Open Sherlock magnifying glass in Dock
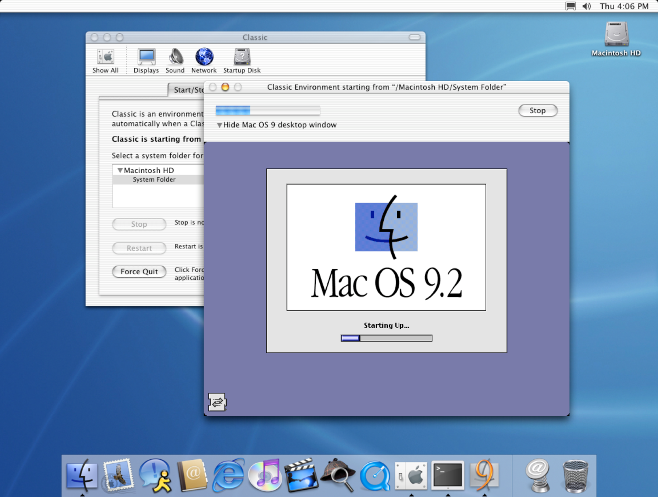 (338, 476)
